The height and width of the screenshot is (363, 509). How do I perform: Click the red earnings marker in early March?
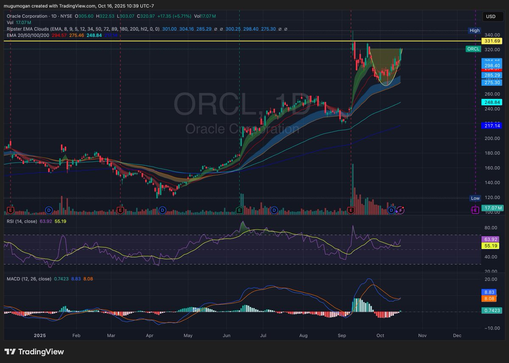coord(120,210)
